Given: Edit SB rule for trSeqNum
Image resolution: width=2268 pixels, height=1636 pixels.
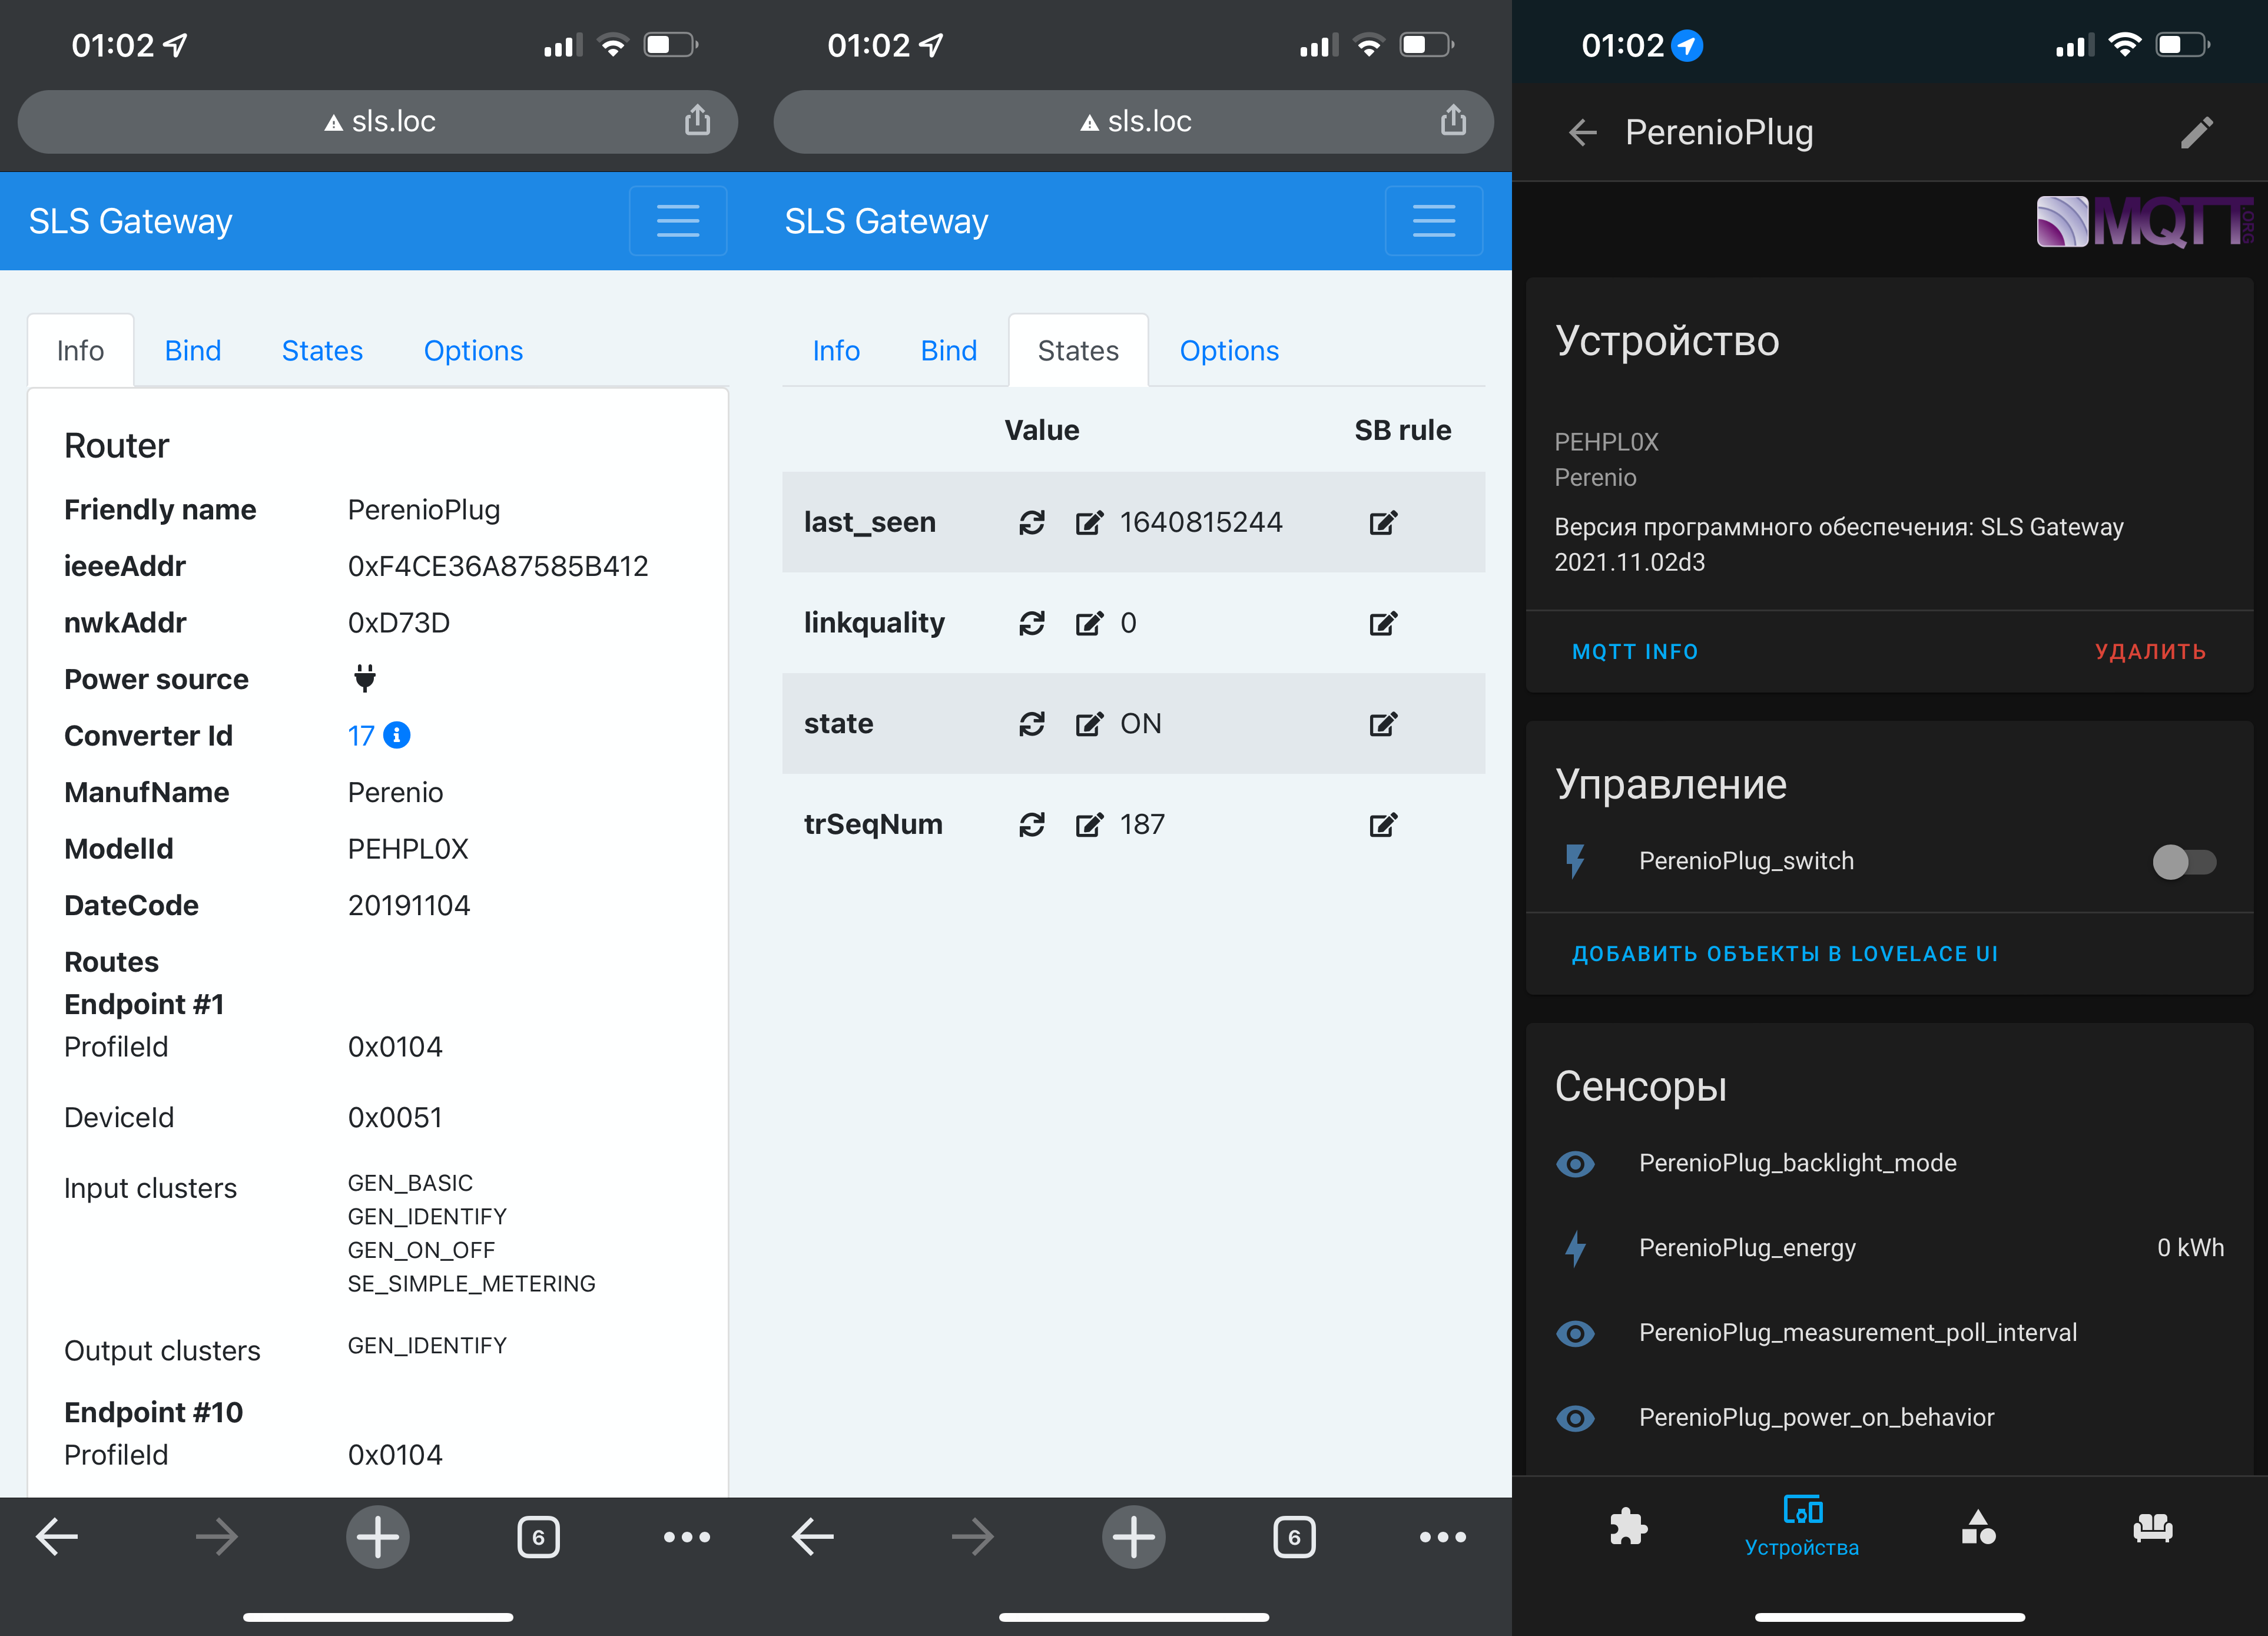Looking at the screenshot, I should pyautogui.click(x=1383, y=824).
